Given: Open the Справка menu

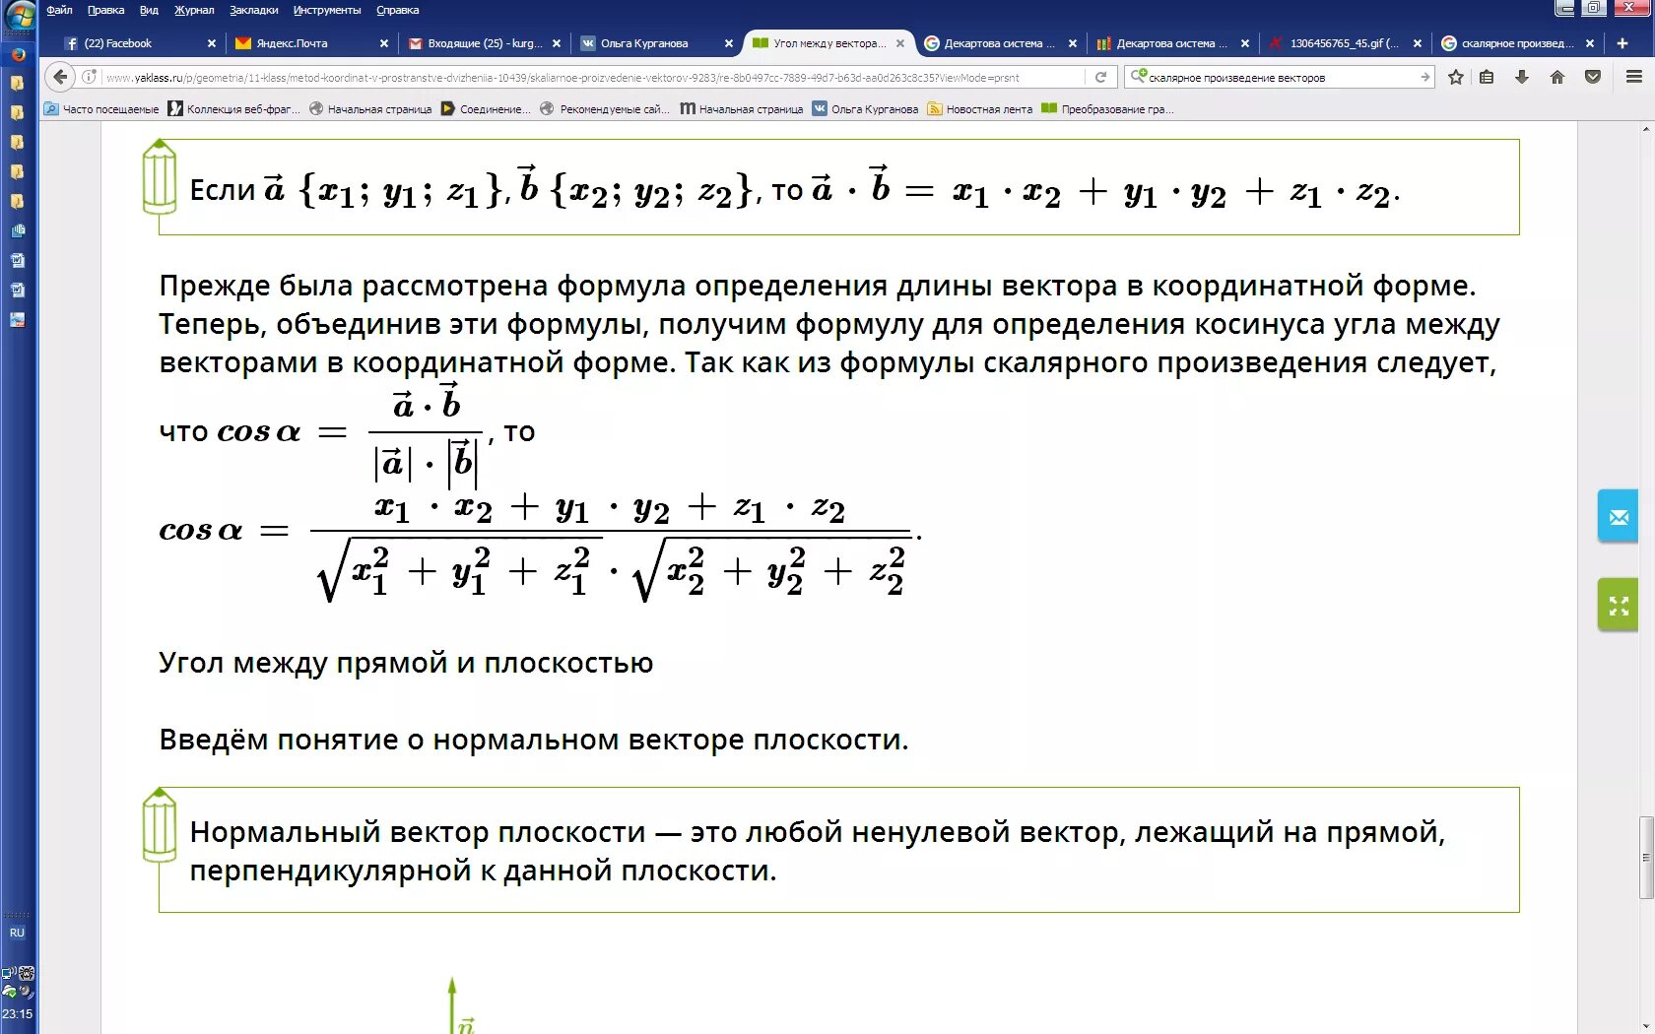Looking at the screenshot, I should click(398, 10).
